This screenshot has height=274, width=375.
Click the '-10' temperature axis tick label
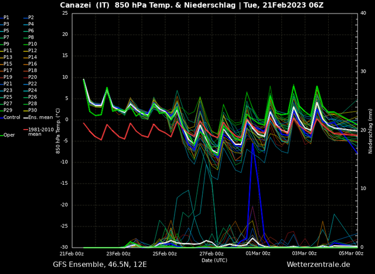click(64, 162)
